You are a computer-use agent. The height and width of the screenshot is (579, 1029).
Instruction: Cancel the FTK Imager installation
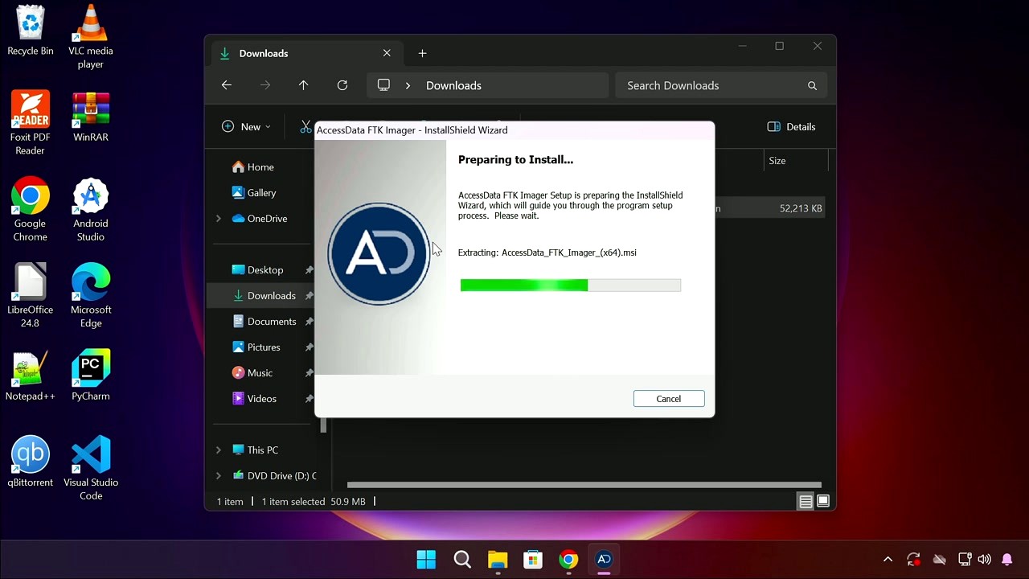(669, 398)
